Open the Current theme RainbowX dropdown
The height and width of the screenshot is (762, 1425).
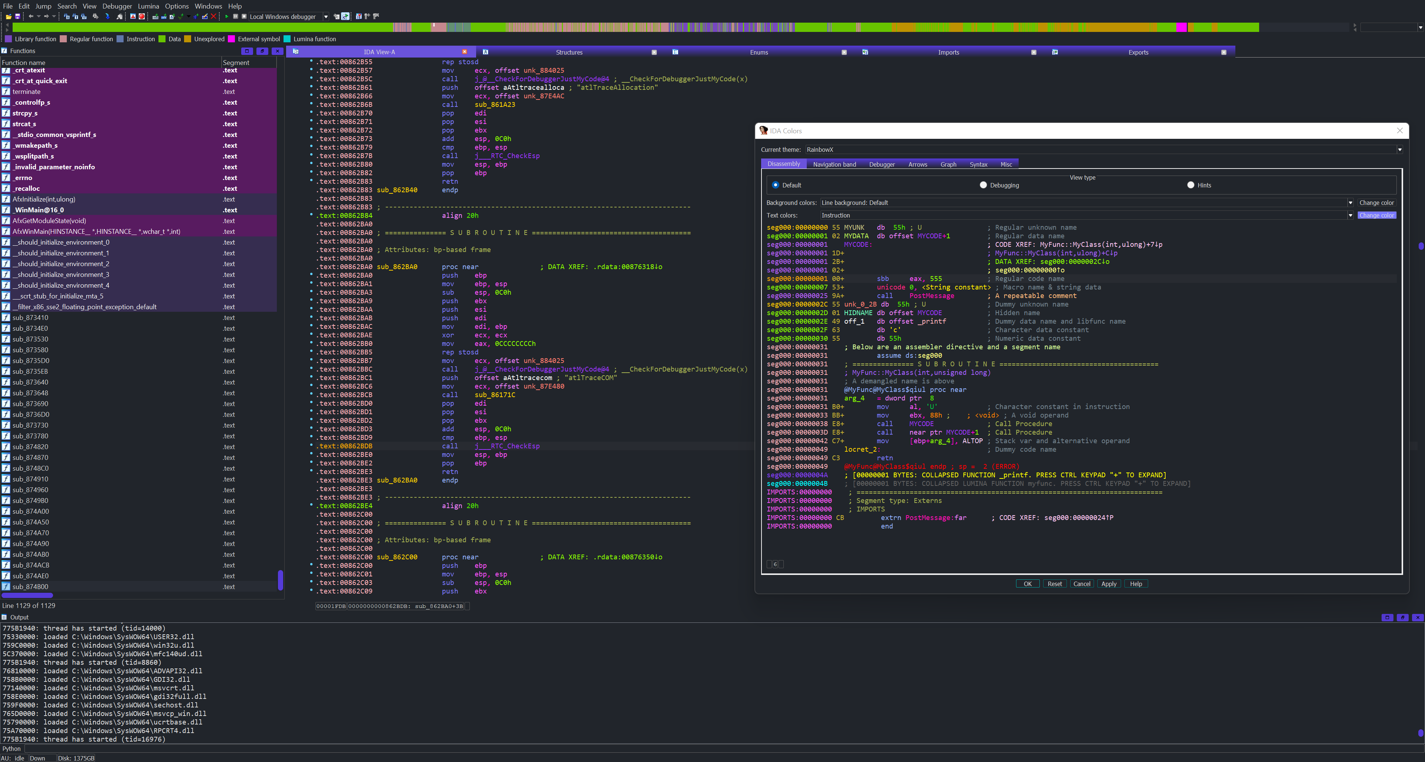click(1399, 150)
